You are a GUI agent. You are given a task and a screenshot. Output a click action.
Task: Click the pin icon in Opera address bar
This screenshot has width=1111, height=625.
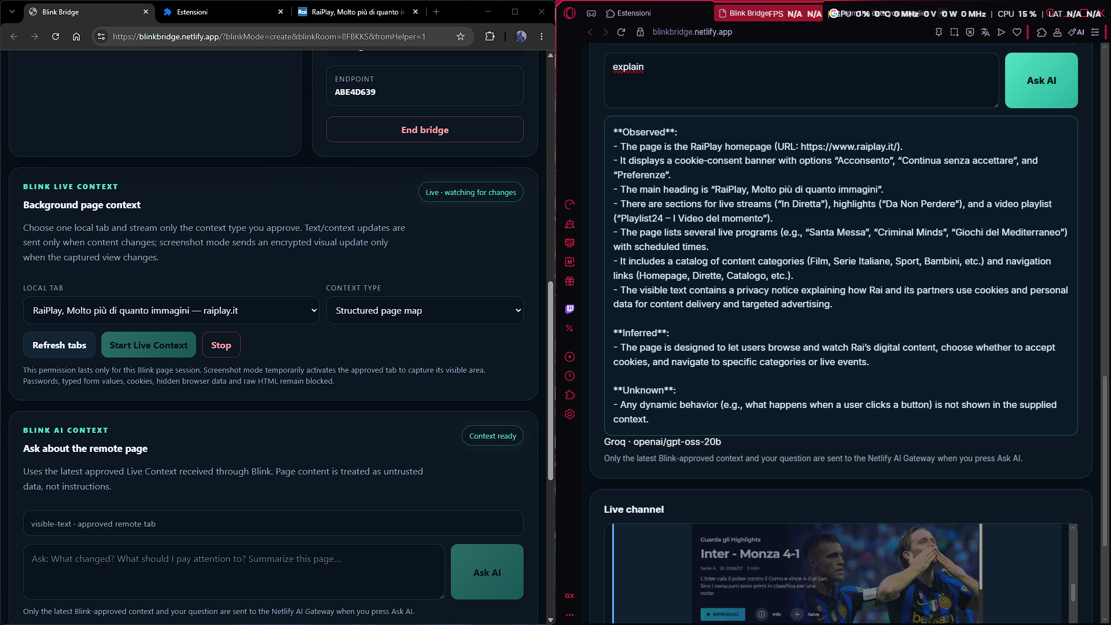tap(939, 32)
